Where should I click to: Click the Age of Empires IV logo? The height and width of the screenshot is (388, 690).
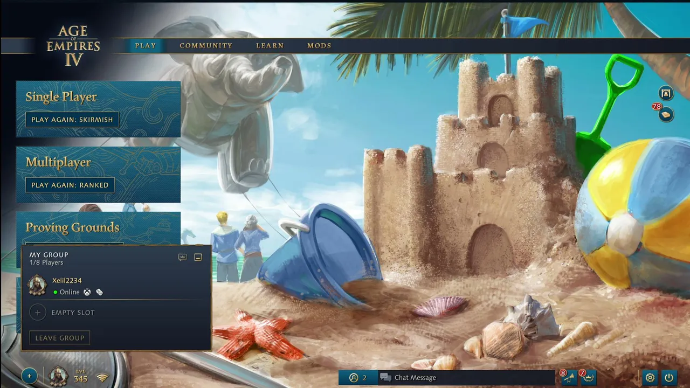tap(73, 46)
